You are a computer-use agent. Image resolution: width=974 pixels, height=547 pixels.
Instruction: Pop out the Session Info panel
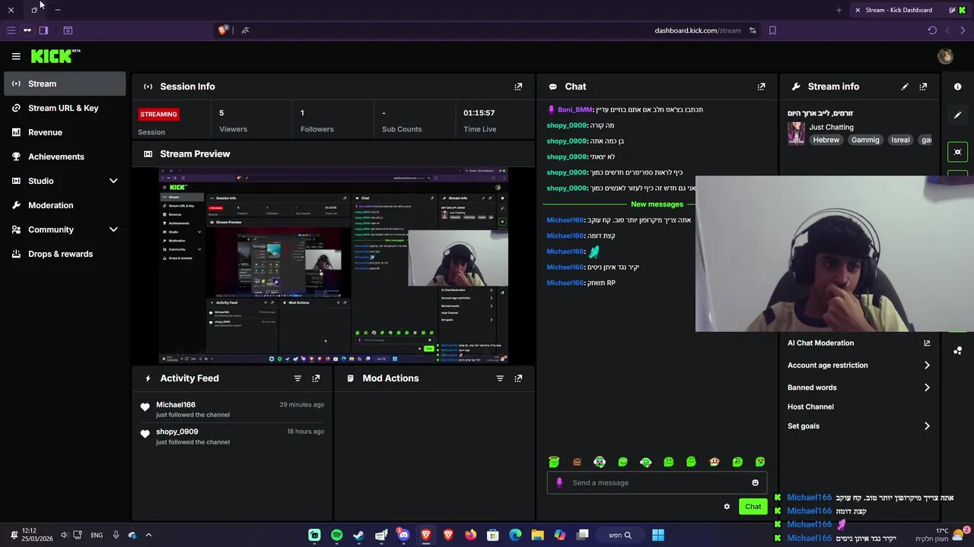pyautogui.click(x=518, y=87)
